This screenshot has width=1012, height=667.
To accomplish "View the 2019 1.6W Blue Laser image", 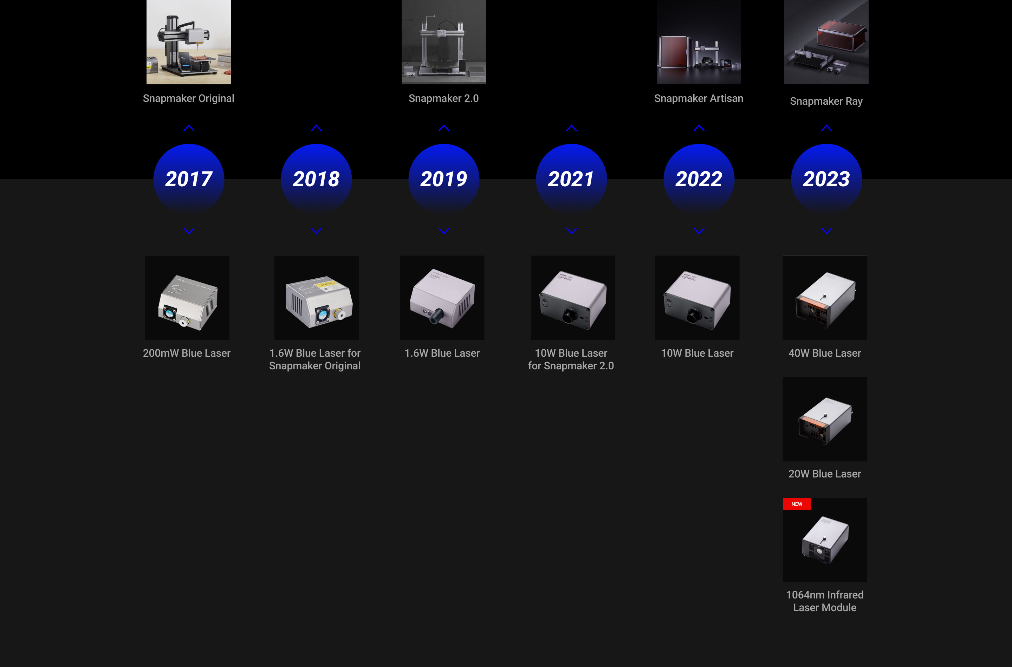I will click(x=442, y=298).
